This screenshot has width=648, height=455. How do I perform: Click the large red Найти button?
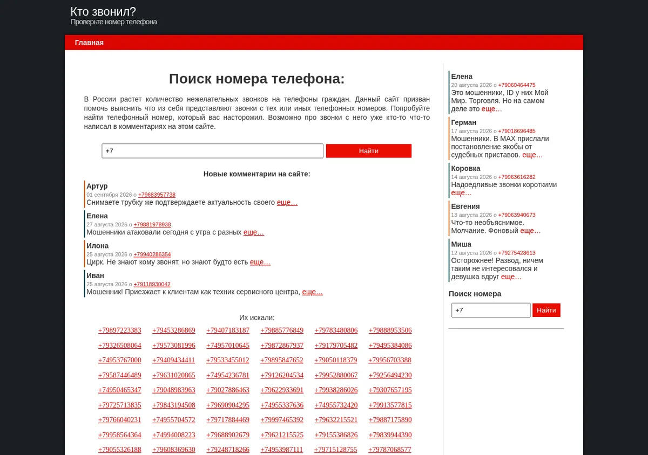(369, 151)
